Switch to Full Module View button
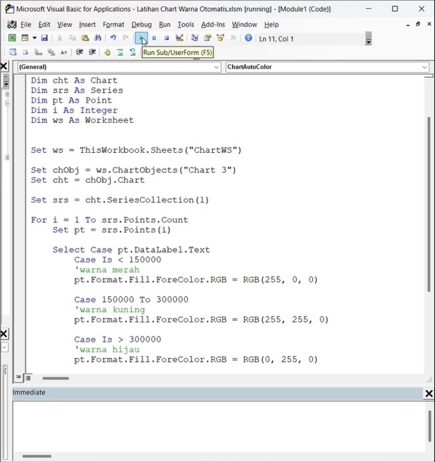Viewport: 435px width, 462px height. (29, 378)
